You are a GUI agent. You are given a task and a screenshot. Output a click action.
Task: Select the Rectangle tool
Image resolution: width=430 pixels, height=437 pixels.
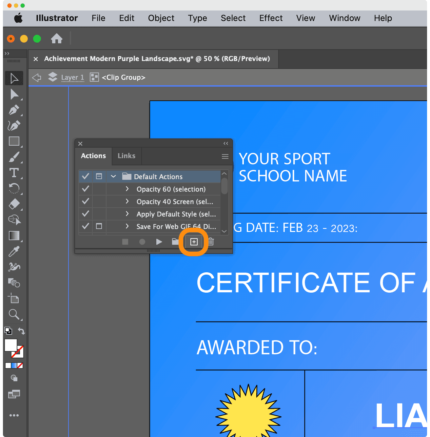tap(14, 141)
